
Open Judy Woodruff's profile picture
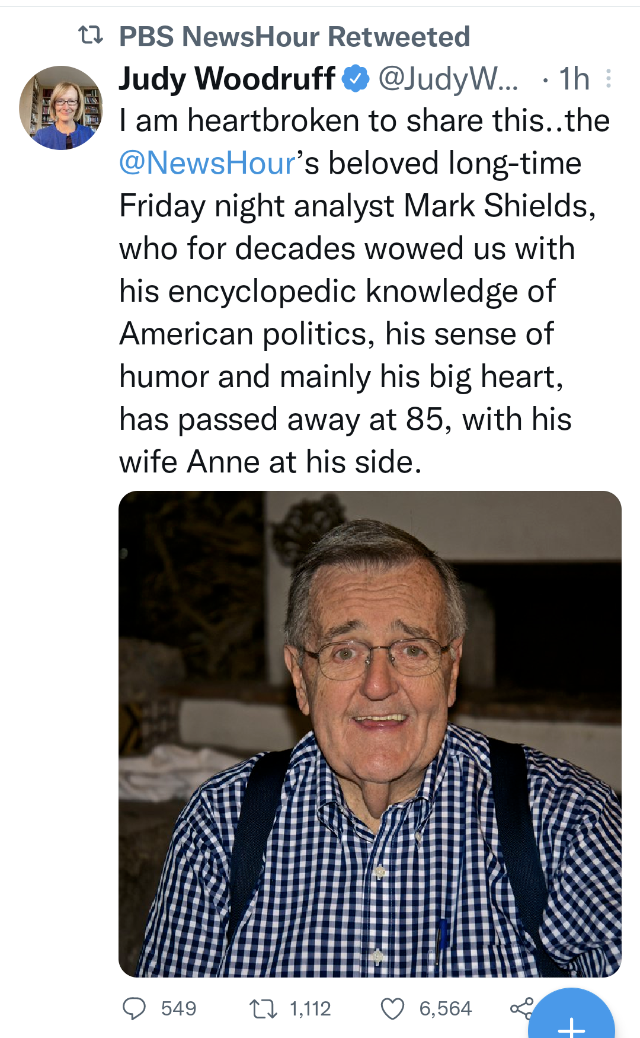pos(61,108)
